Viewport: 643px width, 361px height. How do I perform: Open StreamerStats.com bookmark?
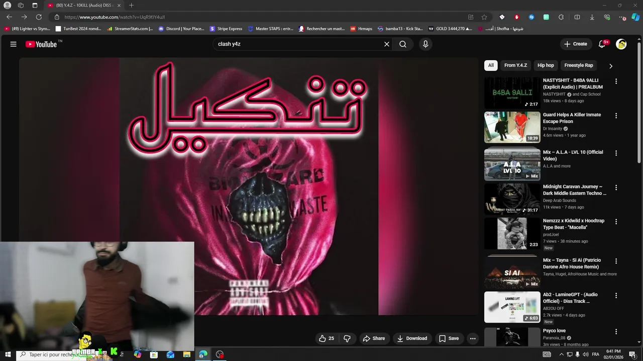(x=130, y=29)
